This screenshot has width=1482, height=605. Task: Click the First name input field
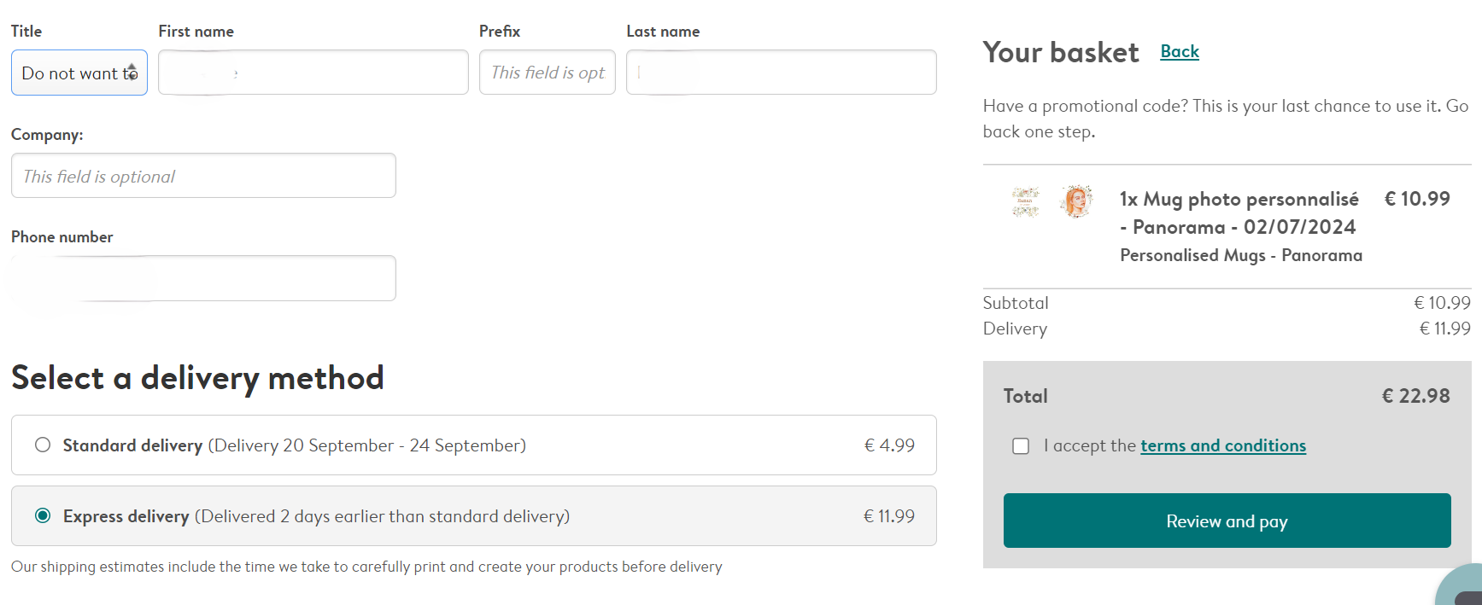[313, 73]
